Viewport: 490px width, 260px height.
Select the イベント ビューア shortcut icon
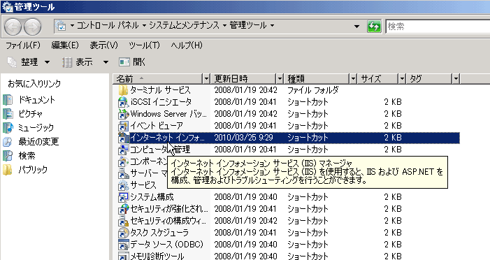click(123, 126)
